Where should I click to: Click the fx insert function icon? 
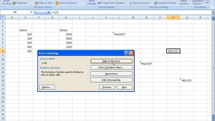coord(48,12)
